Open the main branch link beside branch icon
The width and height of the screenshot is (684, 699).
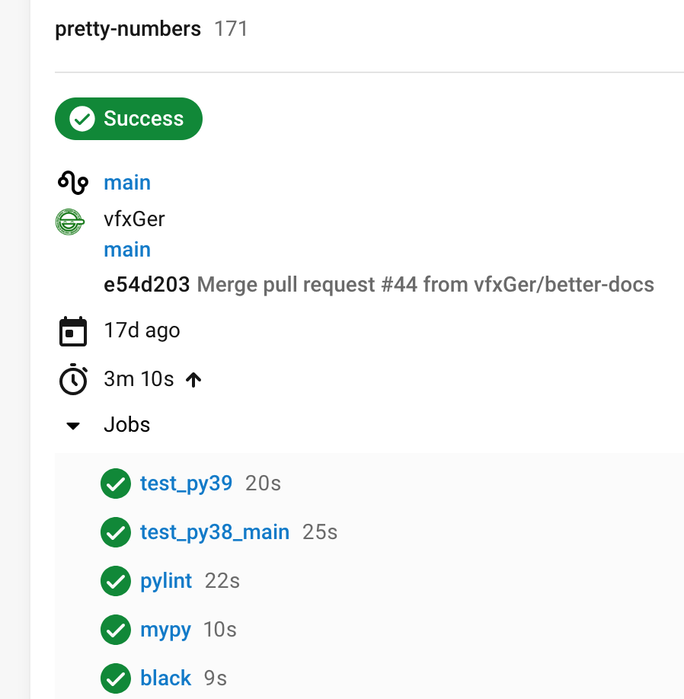(x=127, y=183)
